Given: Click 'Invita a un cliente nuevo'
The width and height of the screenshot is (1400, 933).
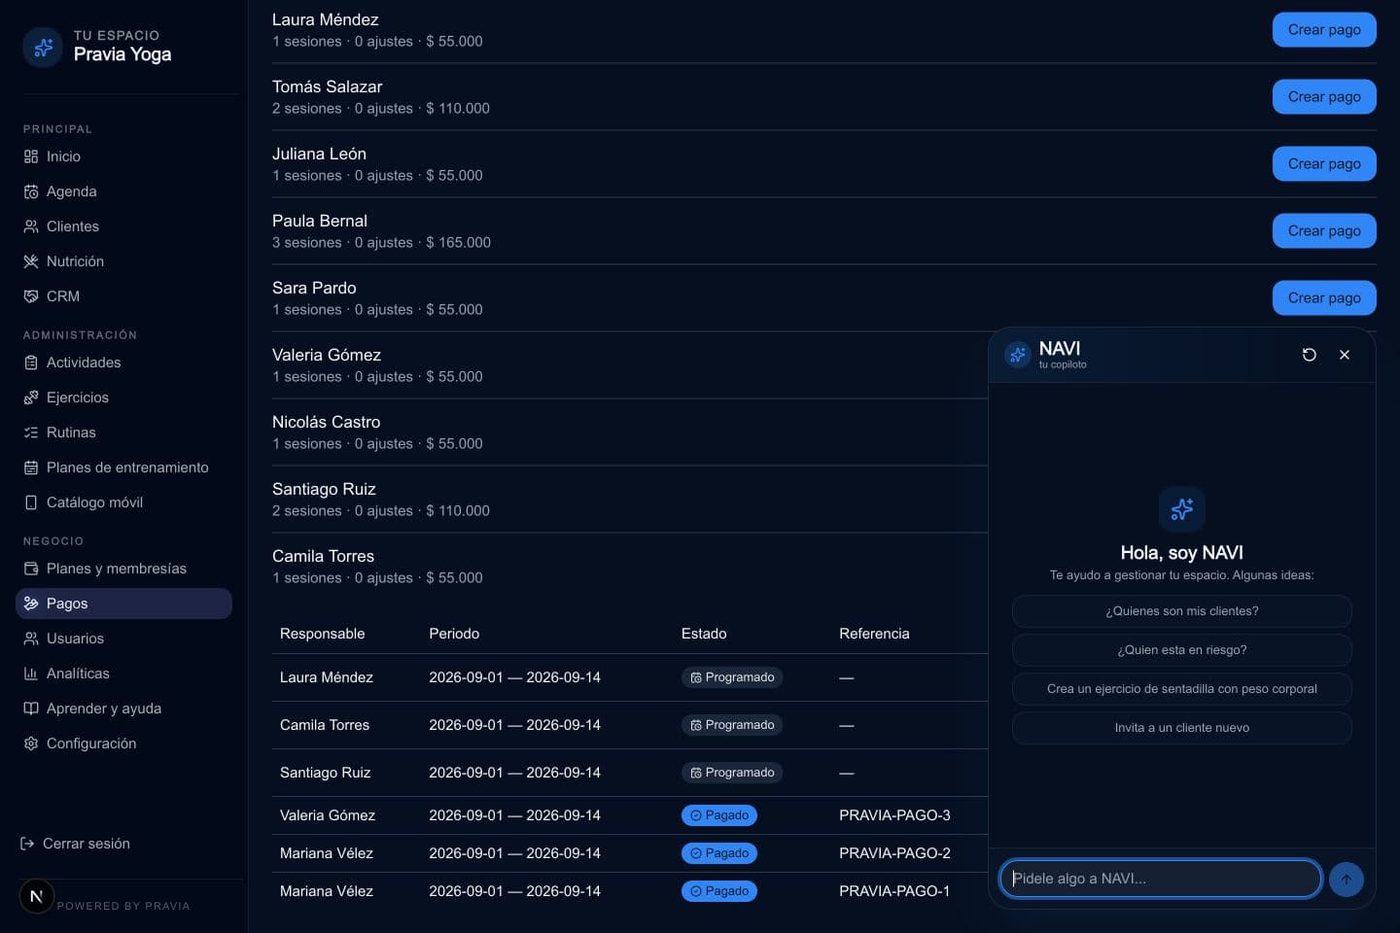Looking at the screenshot, I should pyautogui.click(x=1181, y=728).
